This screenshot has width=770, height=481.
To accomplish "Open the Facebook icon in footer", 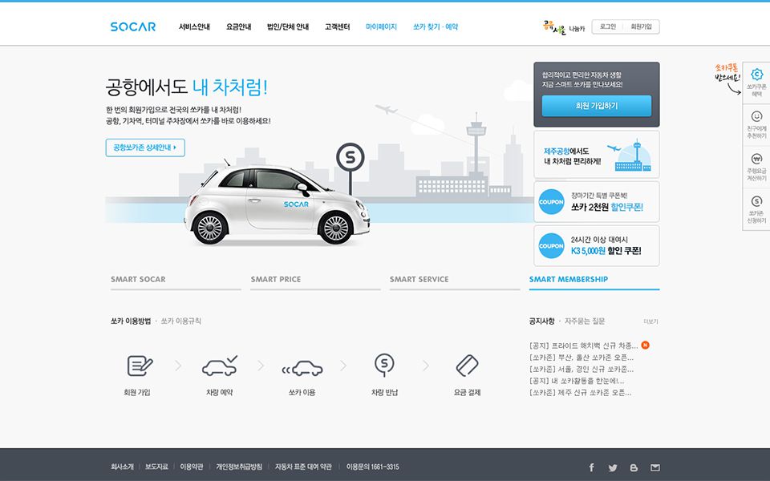I will 592,467.
